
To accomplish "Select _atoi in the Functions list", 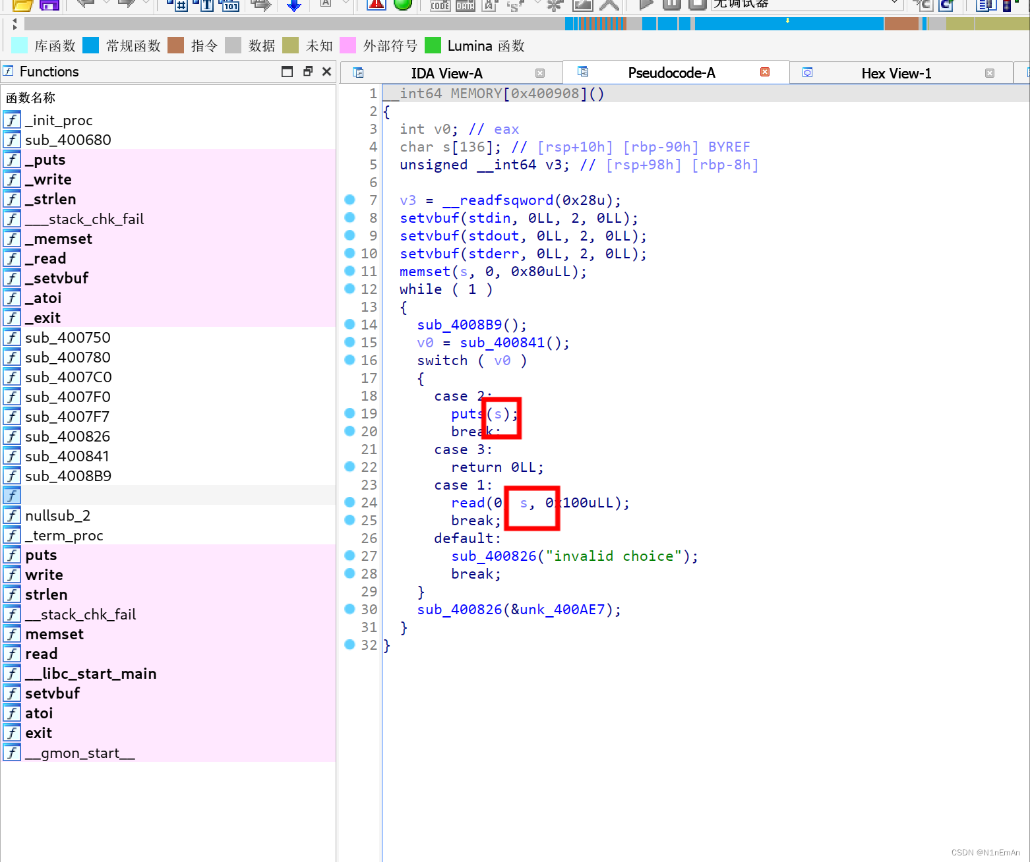I will (168, 298).
